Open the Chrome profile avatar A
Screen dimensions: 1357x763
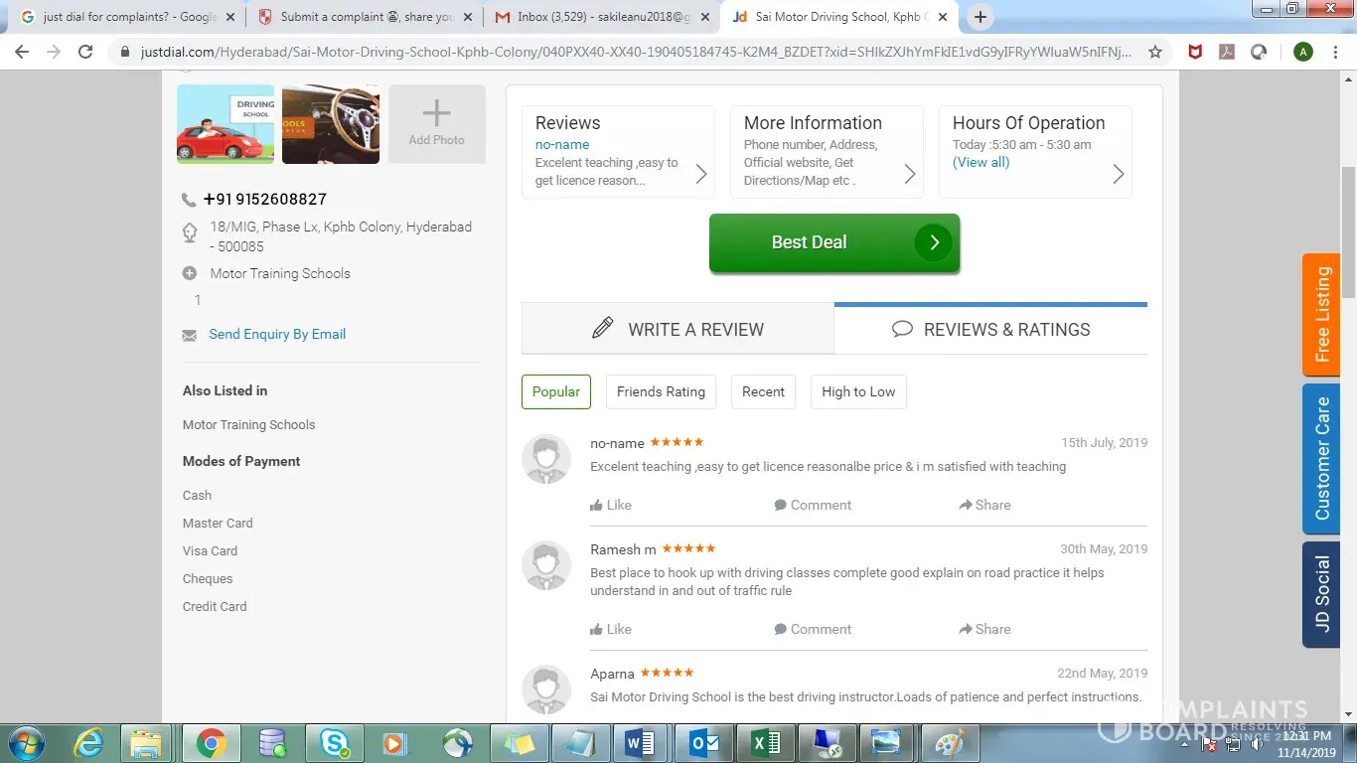1303,52
